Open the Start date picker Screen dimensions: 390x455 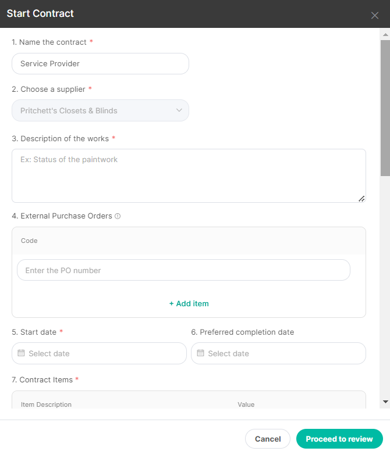point(99,353)
